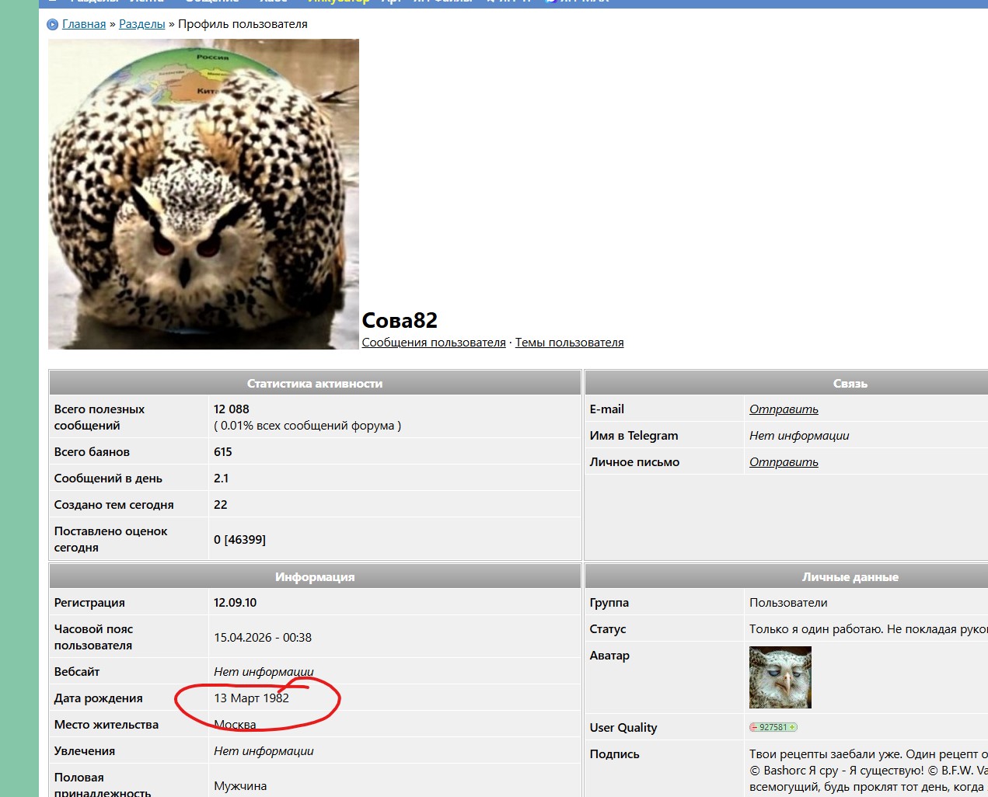Click the Имя в Telegram Нет информации value
Image resolution: width=988 pixels, height=797 pixels.
tap(799, 436)
